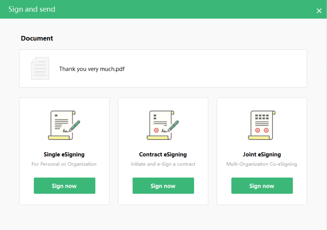Click the 'Sign and send' dialog title

(x=32, y=9)
